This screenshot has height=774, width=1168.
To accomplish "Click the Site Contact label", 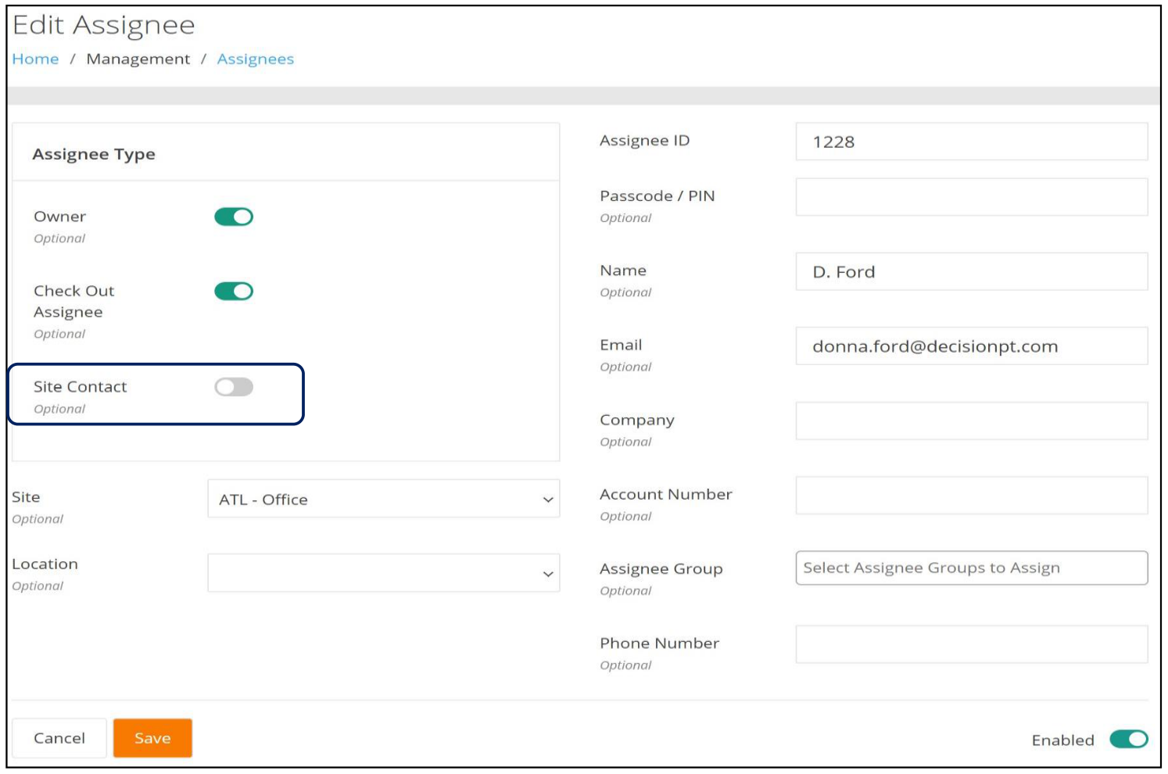I will [x=80, y=386].
